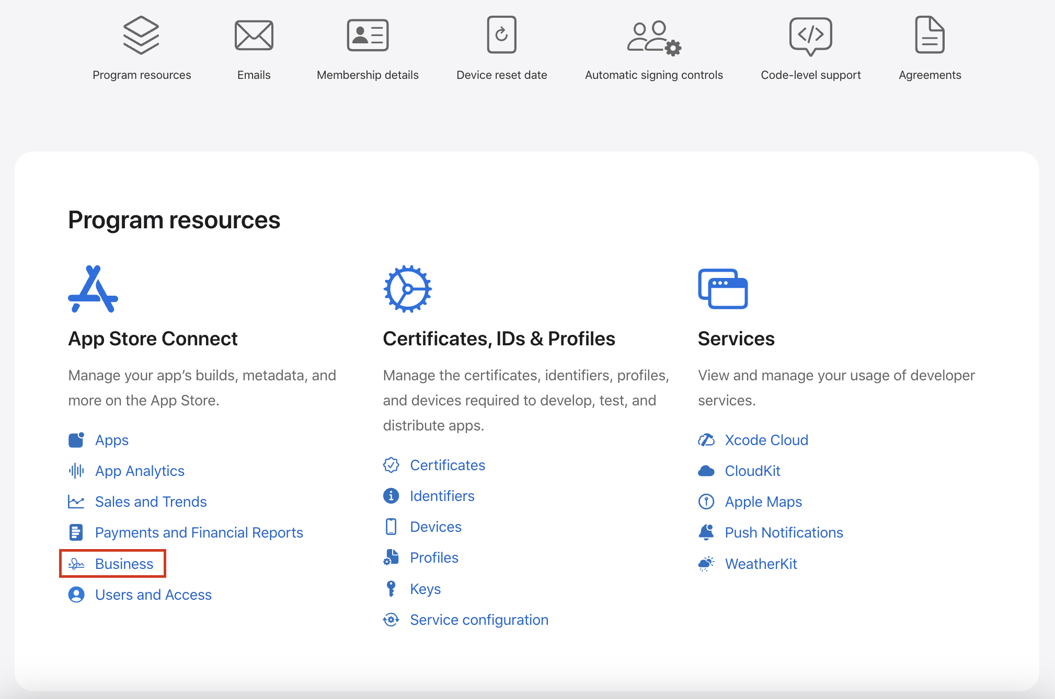
Task: Open the Identifiers link
Action: [442, 496]
